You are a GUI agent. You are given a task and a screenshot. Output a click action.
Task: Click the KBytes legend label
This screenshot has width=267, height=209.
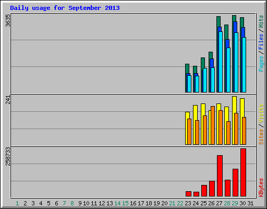(261, 188)
